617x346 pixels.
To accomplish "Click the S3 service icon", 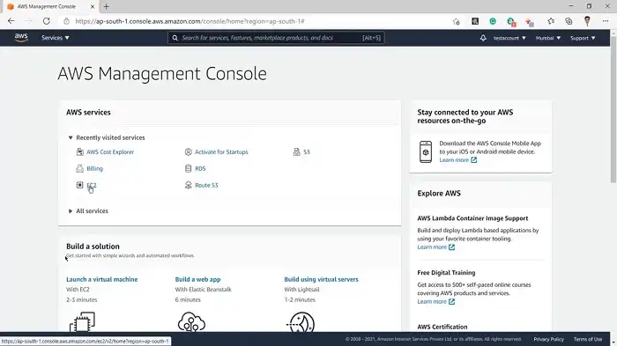I will pos(297,151).
